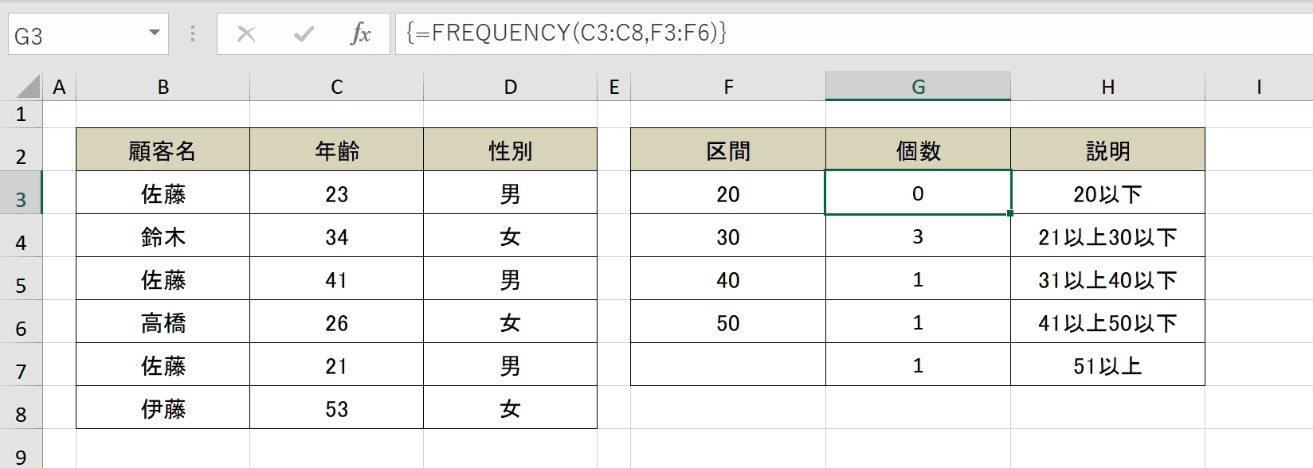This screenshot has width=1313, height=468.
Task: Select the cell with age 53
Action: pyautogui.click(x=337, y=408)
